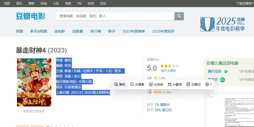Click the 腾讯视频 play logo icon
254x127 pixels.
tap(226, 71)
